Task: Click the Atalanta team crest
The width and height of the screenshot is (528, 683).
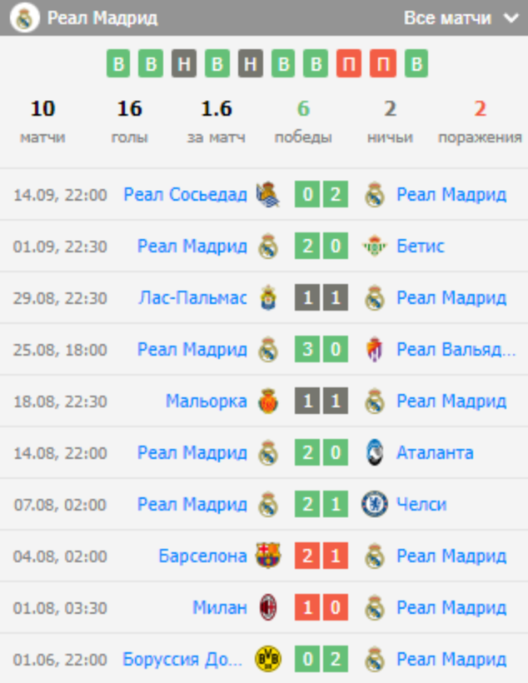Action: coord(375,453)
